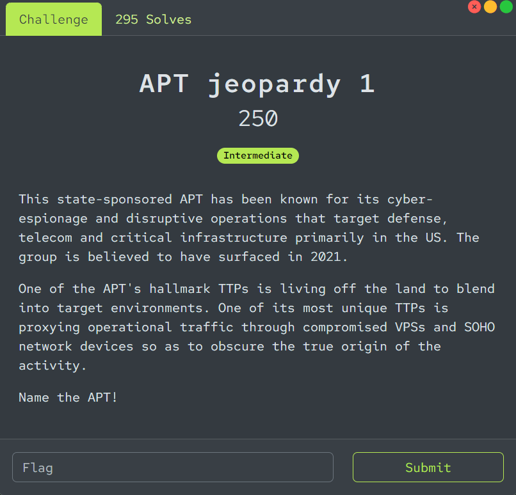Image resolution: width=516 pixels, height=495 pixels.
Task: Close the challenge dialog with red button
Action: tap(474, 6)
